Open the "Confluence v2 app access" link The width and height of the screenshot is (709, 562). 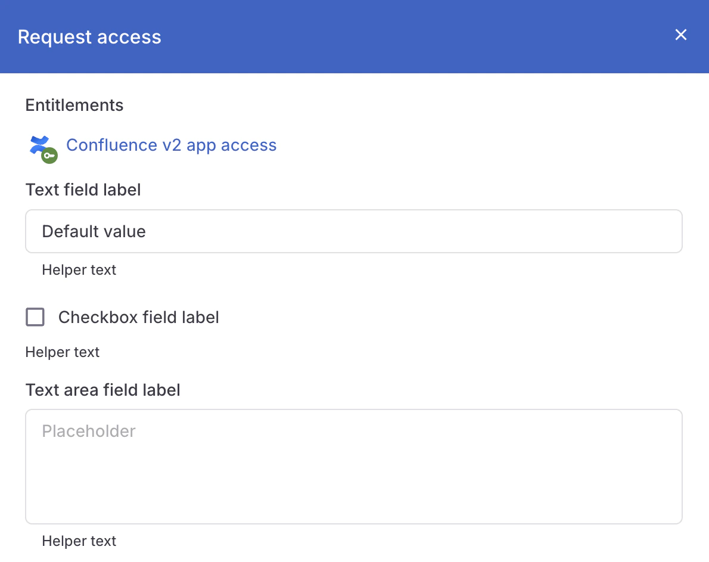(x=172, y=145)
